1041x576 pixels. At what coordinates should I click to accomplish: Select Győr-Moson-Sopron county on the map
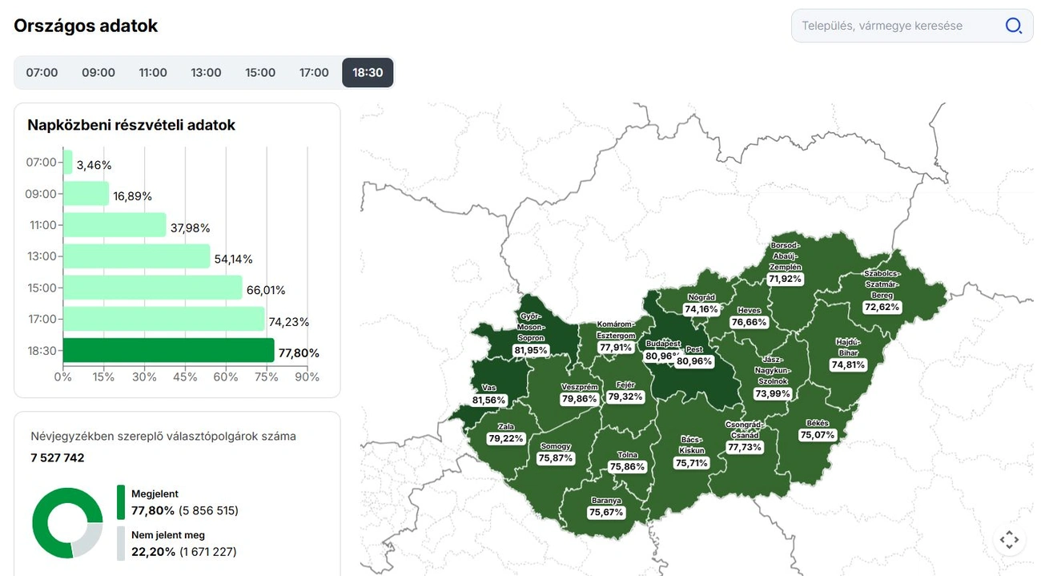coord(531,333)
